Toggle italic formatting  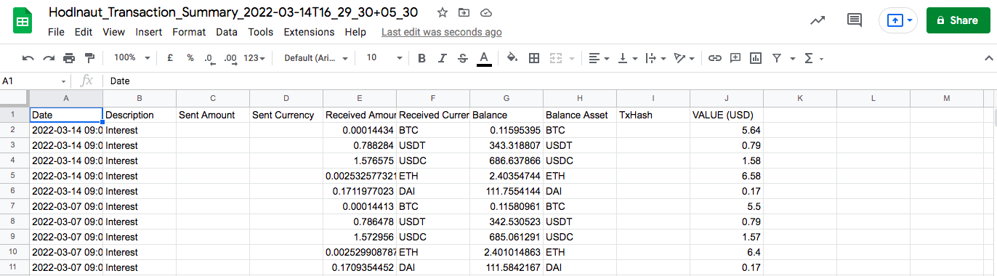point(443,58)
